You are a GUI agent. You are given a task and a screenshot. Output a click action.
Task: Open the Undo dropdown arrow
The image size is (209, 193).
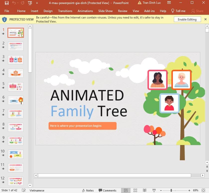click(17, 3)
